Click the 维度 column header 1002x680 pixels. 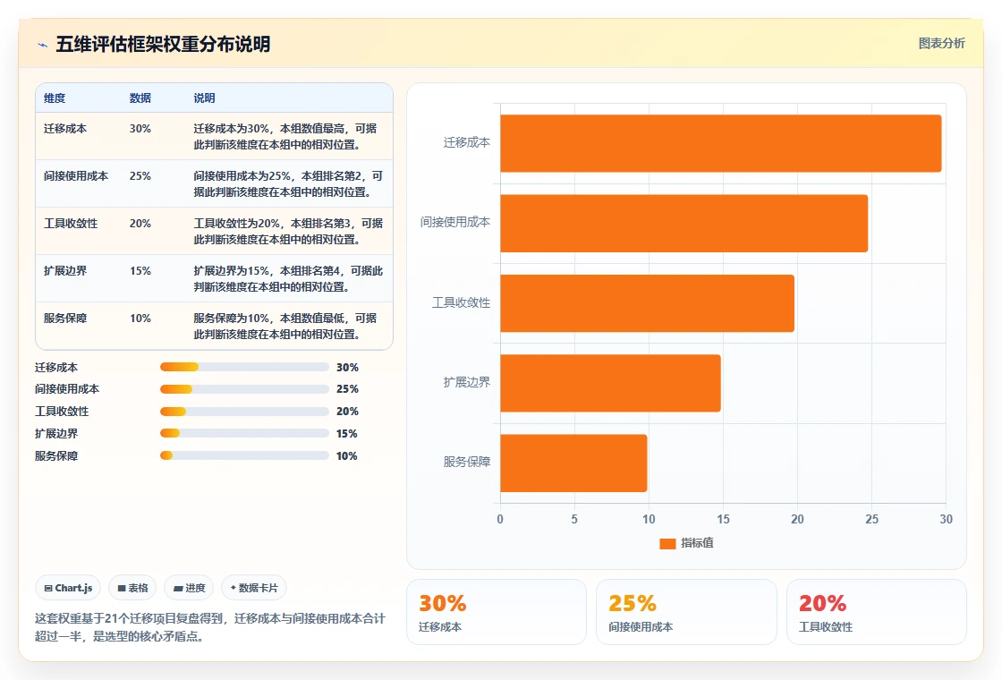coord(55,98)
